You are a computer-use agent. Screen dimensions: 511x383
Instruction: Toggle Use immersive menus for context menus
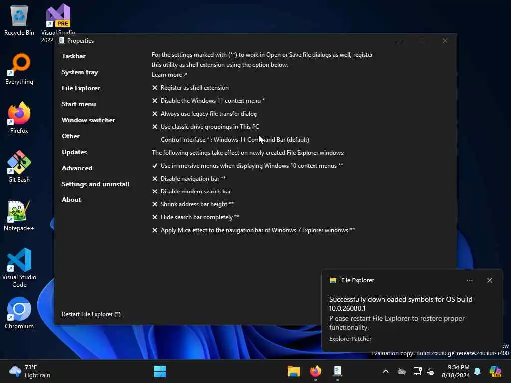pos(248,166)
